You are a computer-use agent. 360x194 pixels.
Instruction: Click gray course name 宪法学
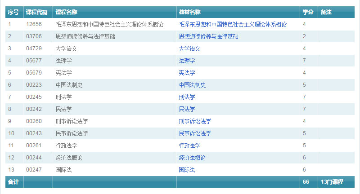pos(63,73)
